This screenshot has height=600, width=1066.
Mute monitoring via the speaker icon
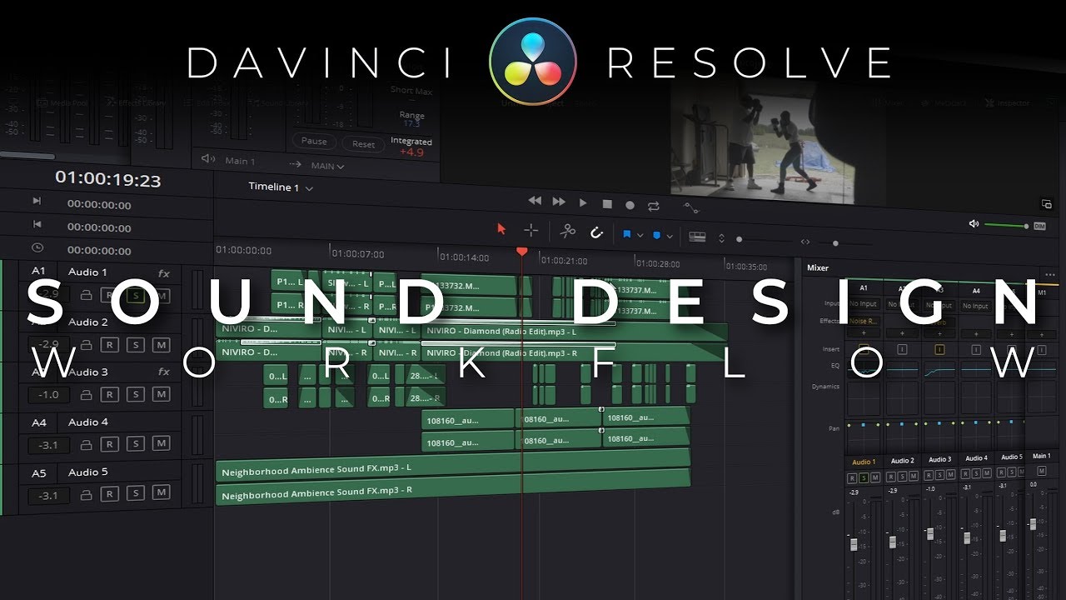click(x=974, y=224)
